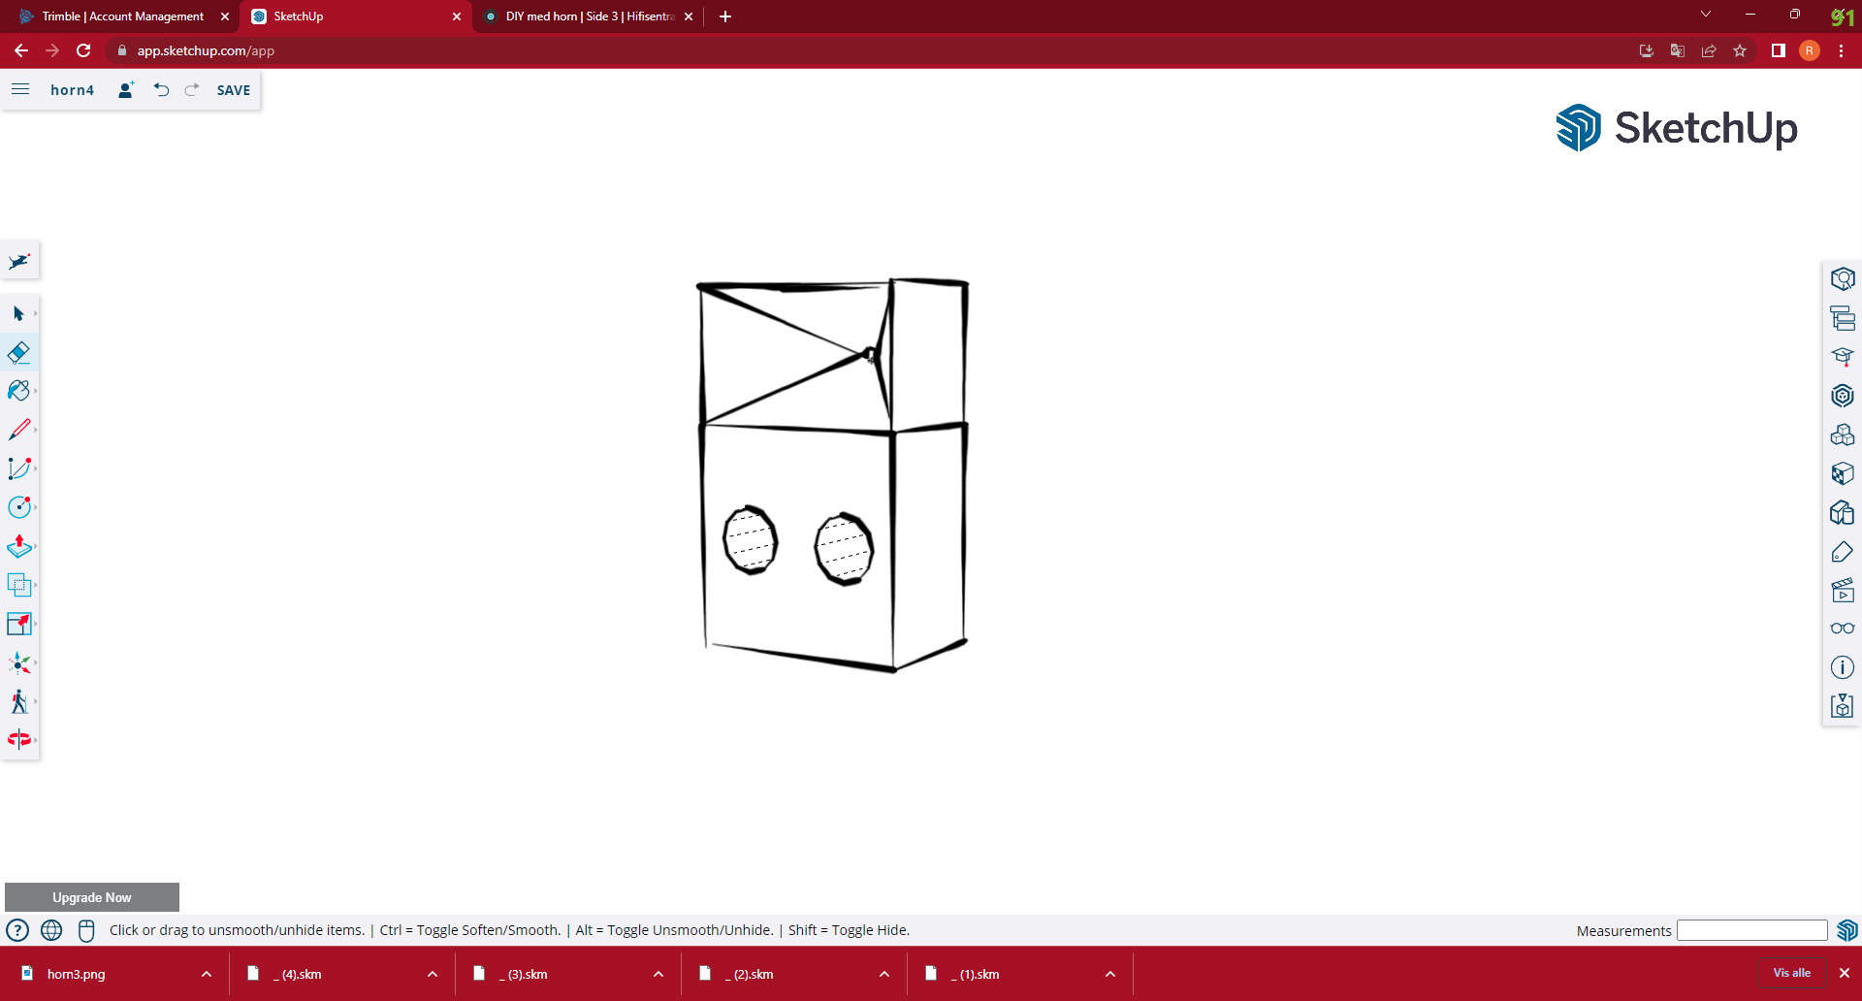Open the tab search dropdown chevron
This screenshot has height=1001, width=1862.
(1706, 15)
